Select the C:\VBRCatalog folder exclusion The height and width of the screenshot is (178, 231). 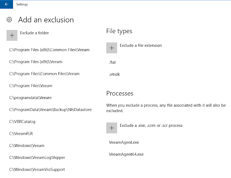[22, 121]
